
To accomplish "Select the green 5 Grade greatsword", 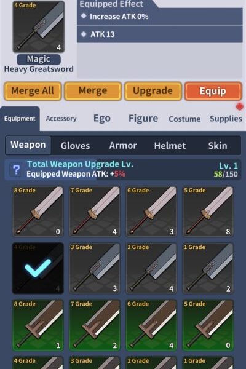I will (x=208, y=325).
